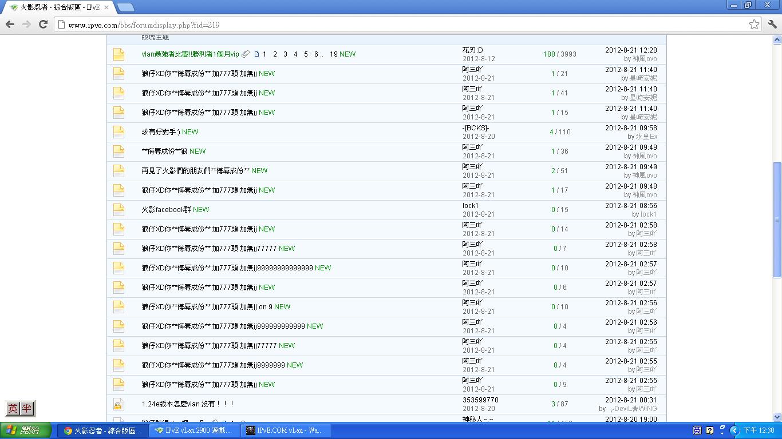
Task: Click the folder icon beside vlan最強者比賽 thread
Action: coord(119,54)
